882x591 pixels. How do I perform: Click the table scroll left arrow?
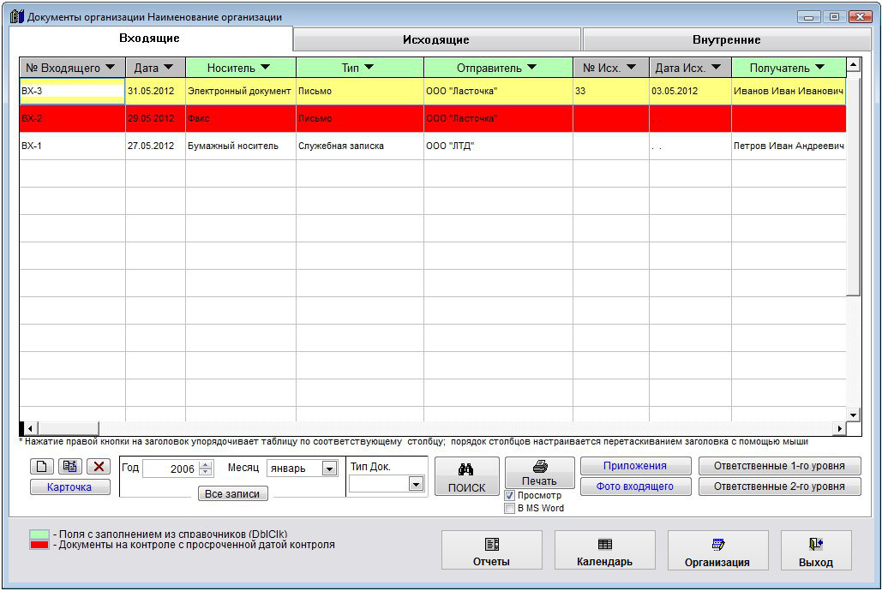click(x=30, y=428)
